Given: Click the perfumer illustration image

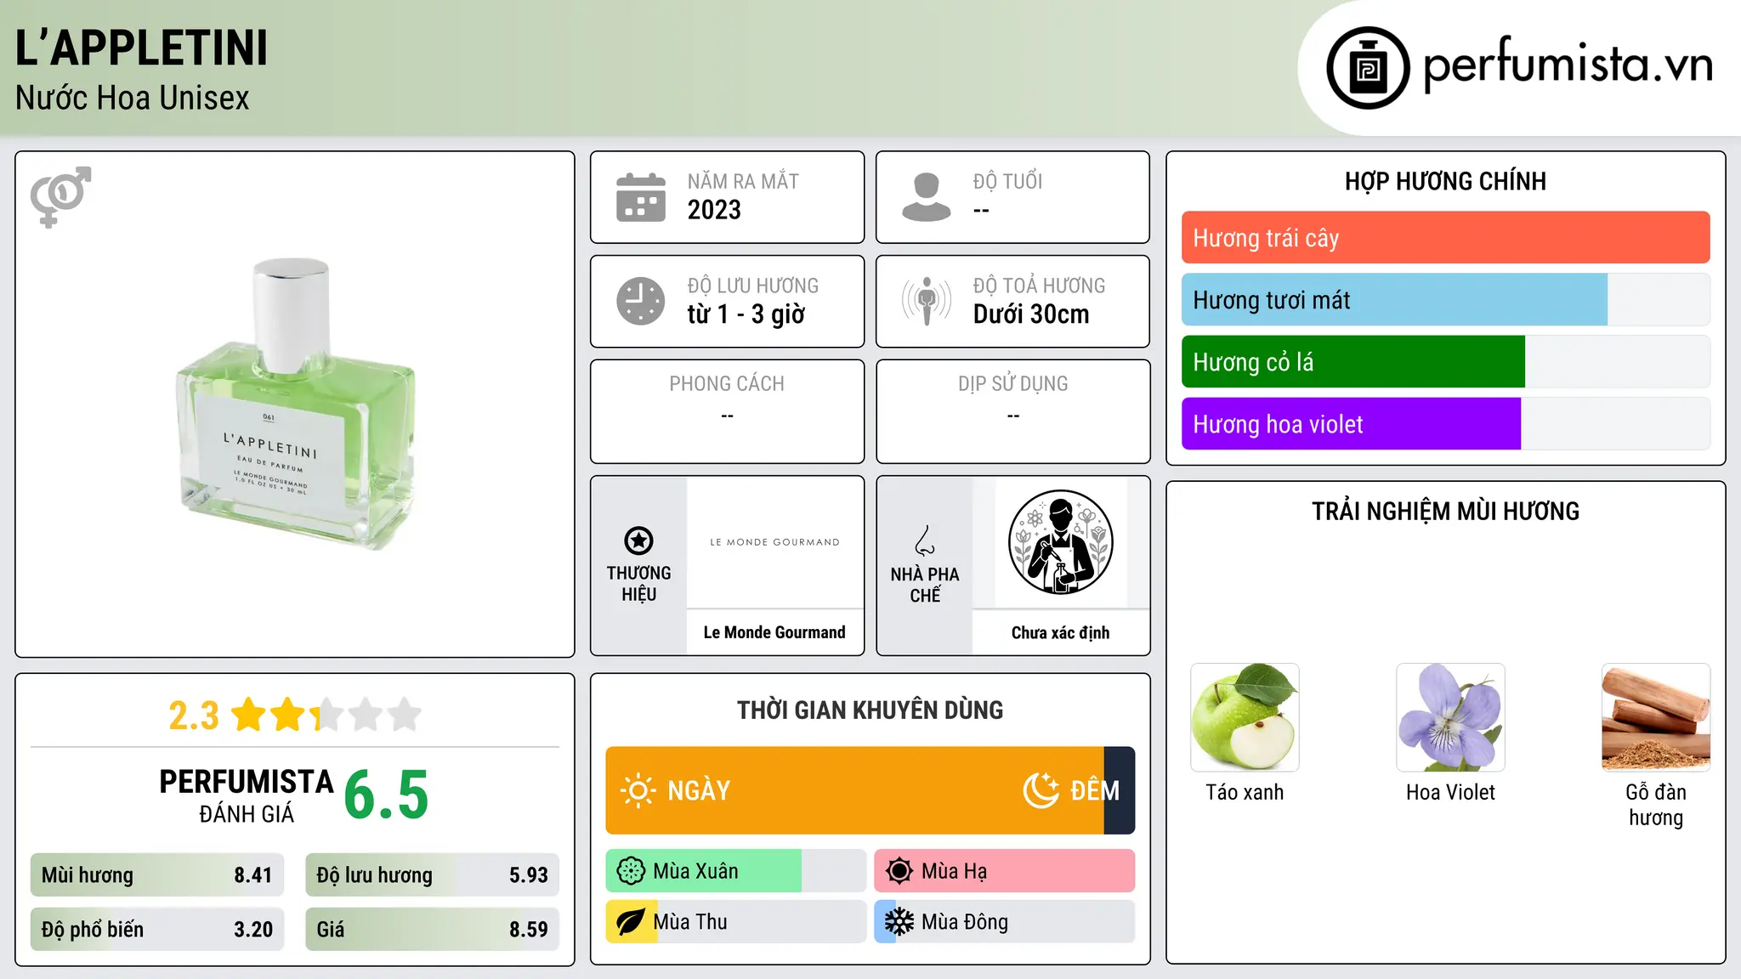Looking at the screenshot, I should 1060,542.
